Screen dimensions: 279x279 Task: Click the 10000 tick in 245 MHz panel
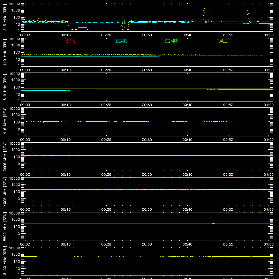(x=15, y=4)
